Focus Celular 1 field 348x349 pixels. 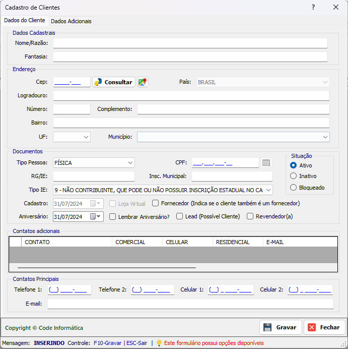231,290
